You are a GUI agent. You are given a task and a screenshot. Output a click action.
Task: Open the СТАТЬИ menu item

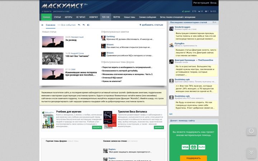[x=57, y=17]
